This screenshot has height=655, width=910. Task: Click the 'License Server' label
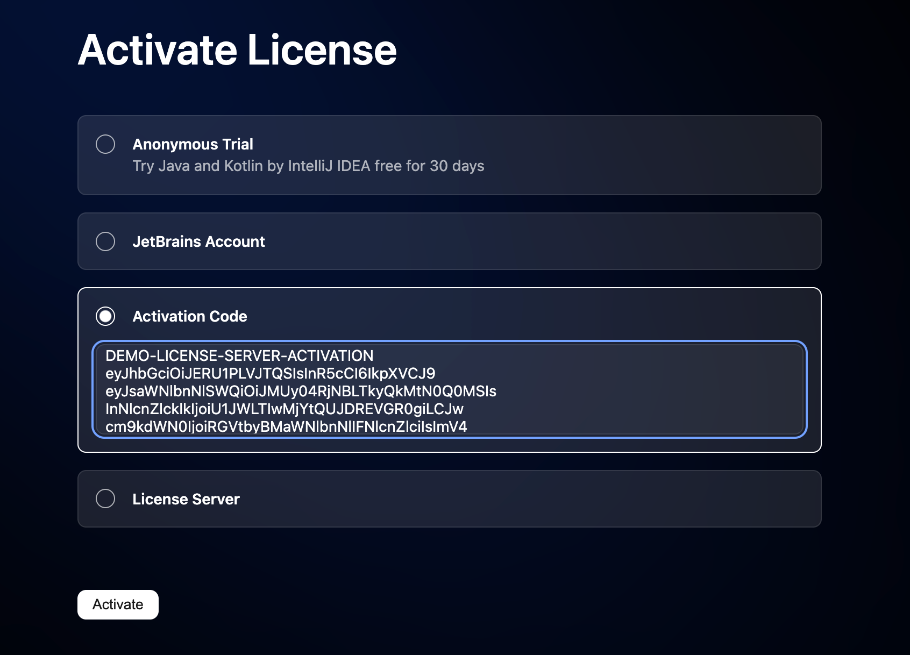point(186,499)
